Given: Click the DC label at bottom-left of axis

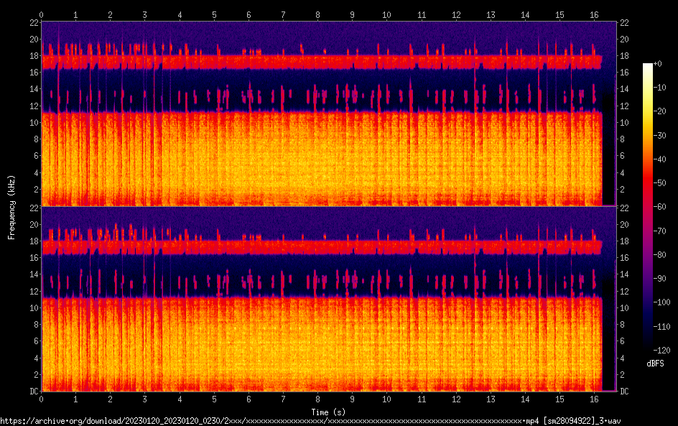Looking at the screenshot, I should click(x=33, y=392).
